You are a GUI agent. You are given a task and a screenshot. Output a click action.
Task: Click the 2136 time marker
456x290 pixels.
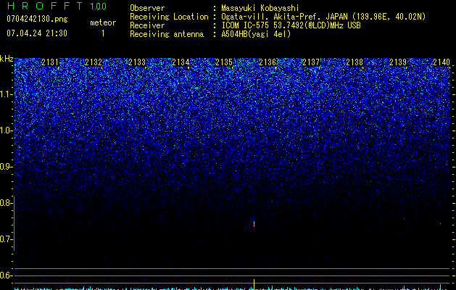pos(268,62)
